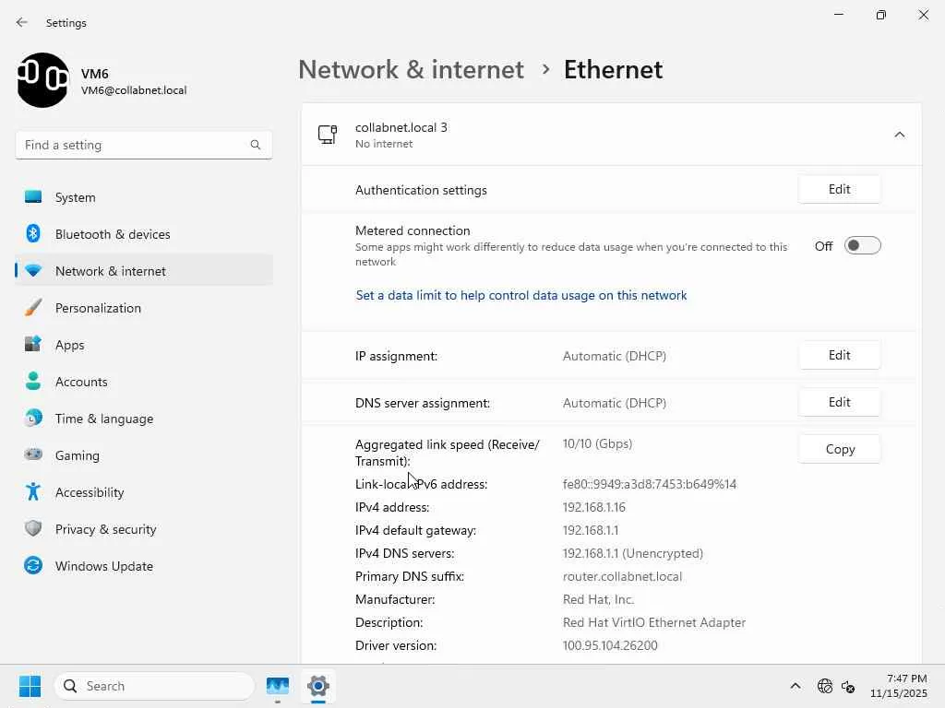The width and height of the screenshot is (945, 708).
Task: Click the Gaming controller icon
Action: [33, 455]
